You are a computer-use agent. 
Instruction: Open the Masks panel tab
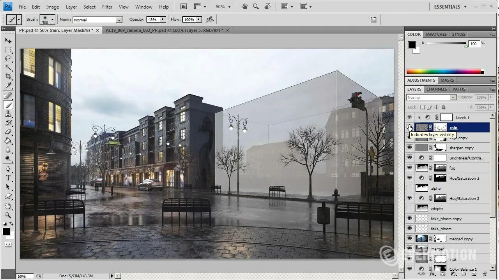447,80
